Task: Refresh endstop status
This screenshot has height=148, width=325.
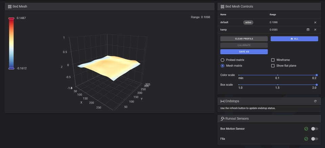Action: [x=315, y=101]
